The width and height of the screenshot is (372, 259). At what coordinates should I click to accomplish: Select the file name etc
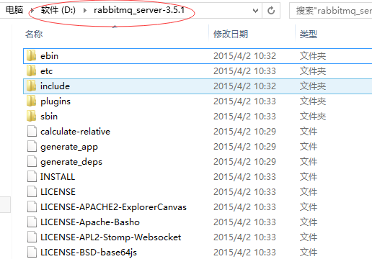(46, 71)
